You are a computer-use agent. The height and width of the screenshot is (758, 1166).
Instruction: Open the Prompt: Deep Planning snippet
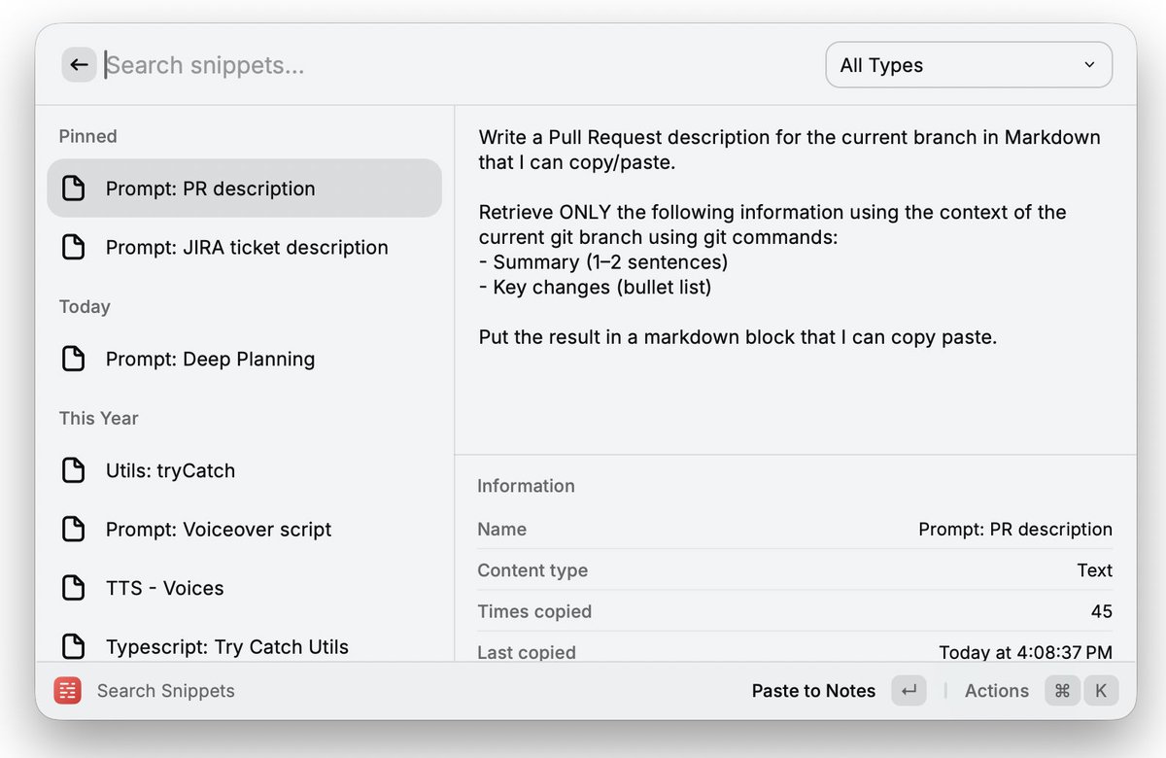point(244,359)
